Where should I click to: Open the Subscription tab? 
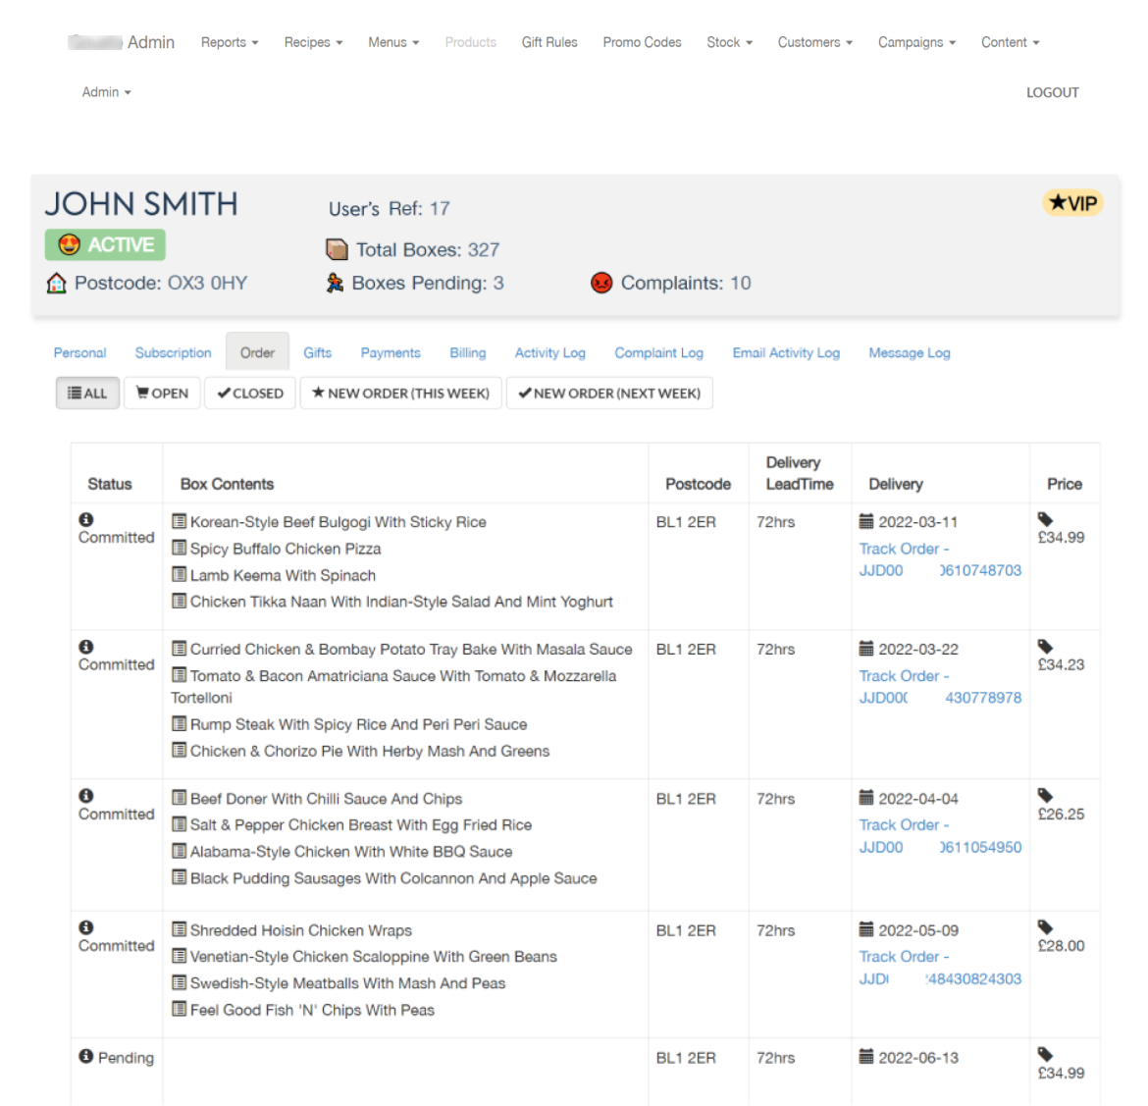[173, 353]
